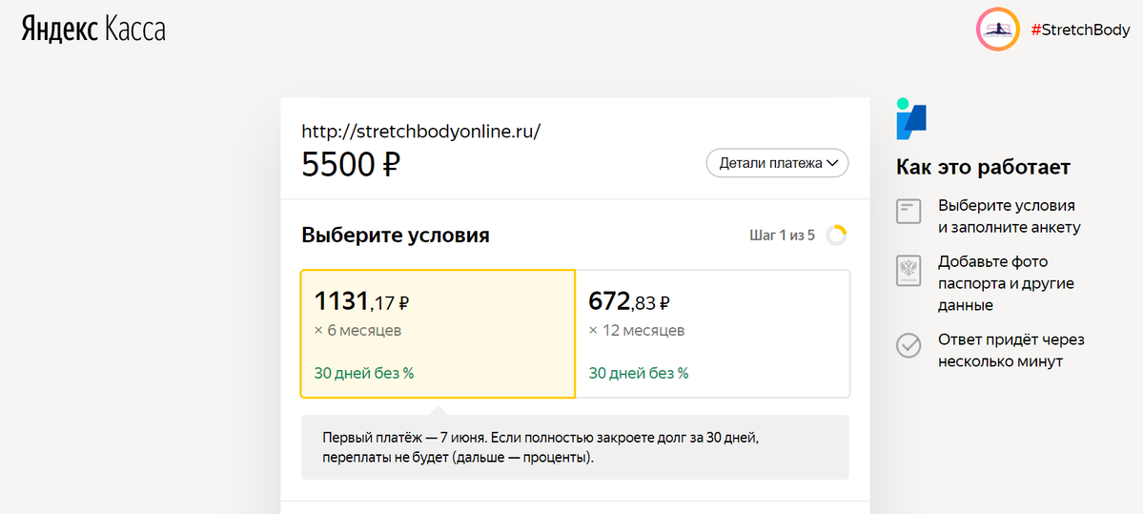Click the Как это работает heading
Viewport: 1143px width, 514px height.
pos(983,168)
